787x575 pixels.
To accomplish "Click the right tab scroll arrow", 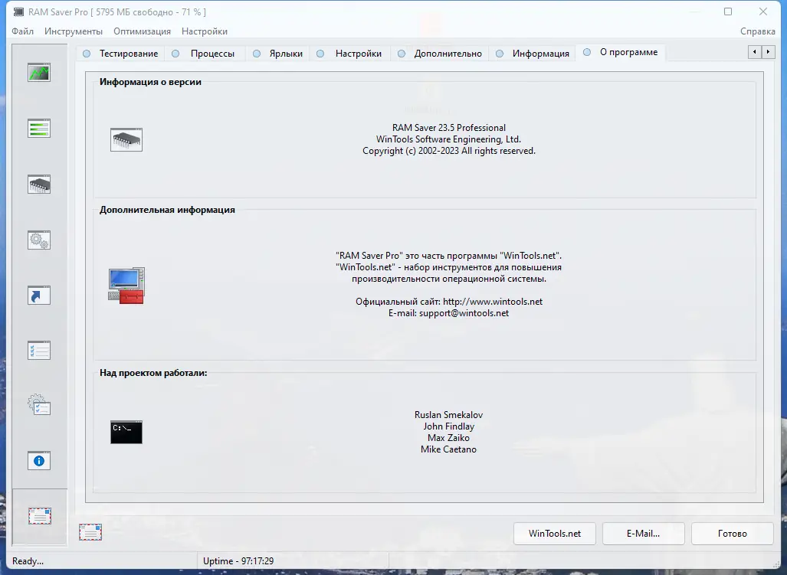I will pyautogui.click(x=768, y=51).
